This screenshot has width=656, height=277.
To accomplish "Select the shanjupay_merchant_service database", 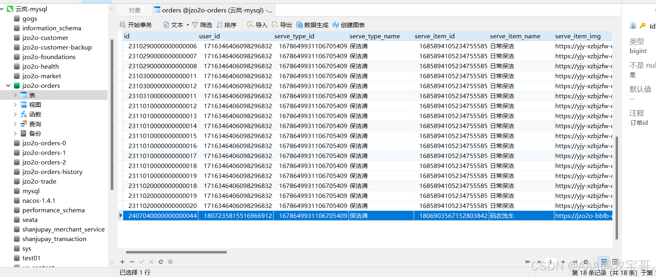I will [59, 229].
